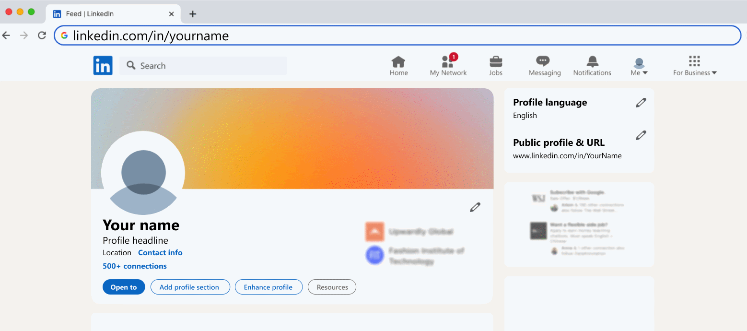Open My Network with notification badge
This screenshot has height=331, width=747.
tap(448, 66)
